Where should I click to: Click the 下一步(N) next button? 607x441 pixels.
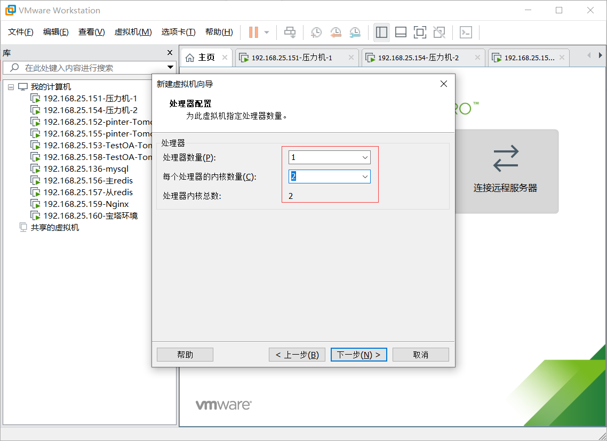tap(359, 355)
